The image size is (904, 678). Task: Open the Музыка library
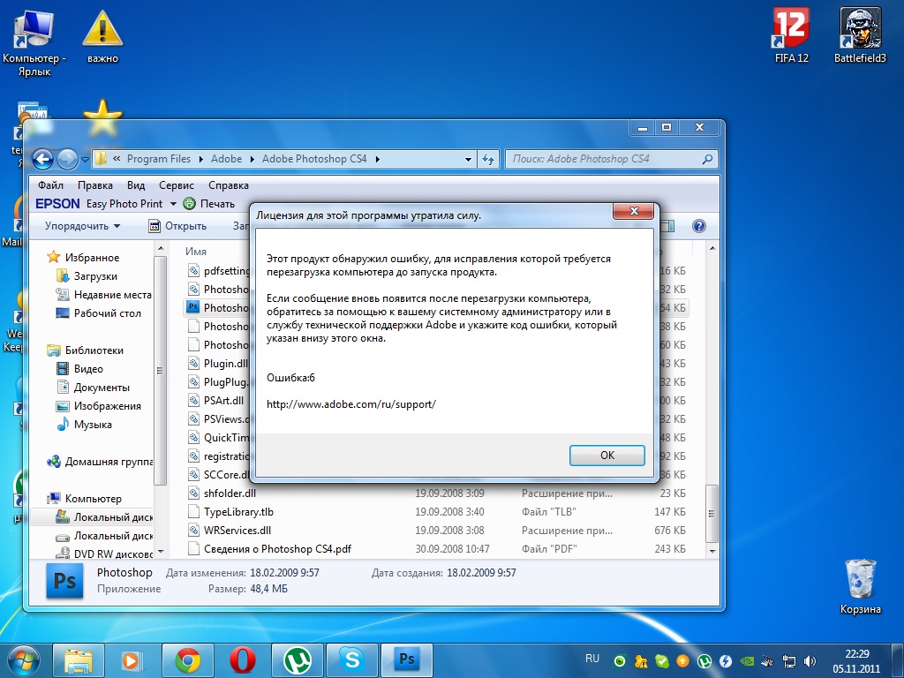84,425
